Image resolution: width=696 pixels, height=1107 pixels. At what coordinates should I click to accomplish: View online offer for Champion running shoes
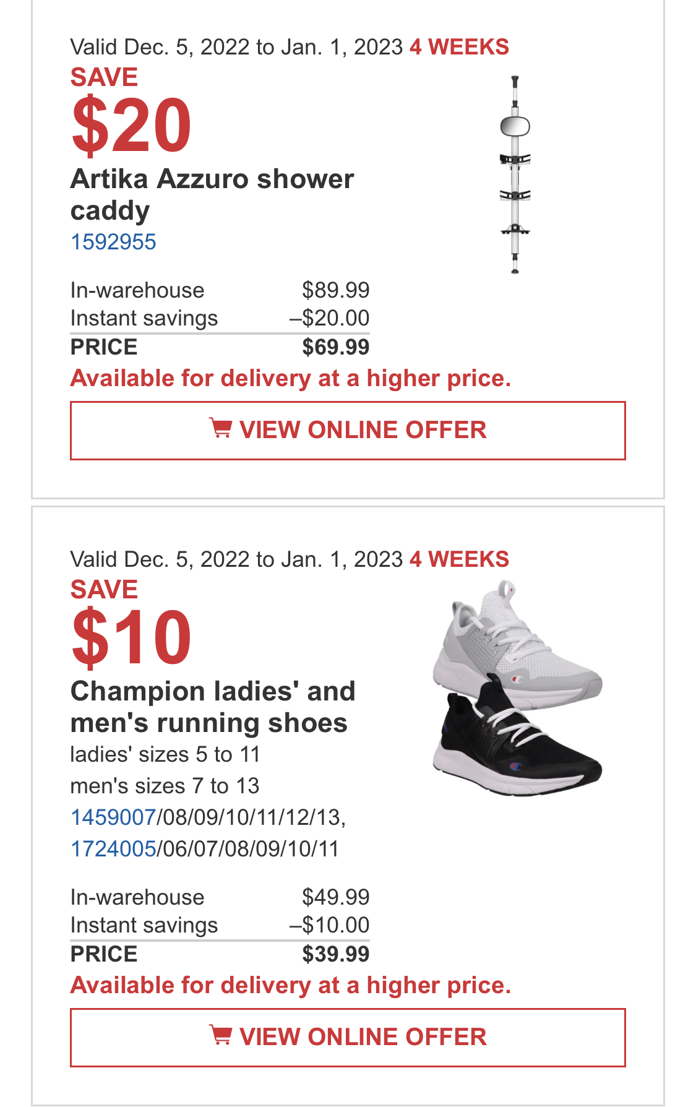[x=348, y=1038]
